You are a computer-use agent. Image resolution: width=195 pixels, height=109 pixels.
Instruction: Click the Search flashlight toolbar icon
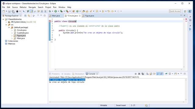tap(91, 11)
